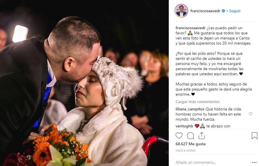Click the verified badge next to username
The width and height of the screenshot is (259, 166).
pyautogui.click(x=223, y=11)
